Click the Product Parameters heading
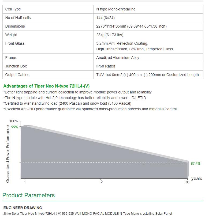Image resolution: width=216 pixels, height=219 pixels. point(28,195)
